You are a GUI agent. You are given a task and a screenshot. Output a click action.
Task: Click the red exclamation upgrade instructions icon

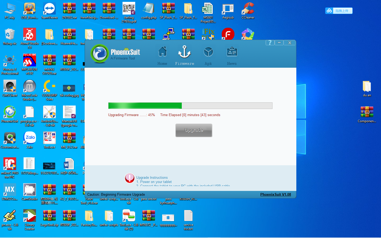pyautogui.click(x=130, y=178)
